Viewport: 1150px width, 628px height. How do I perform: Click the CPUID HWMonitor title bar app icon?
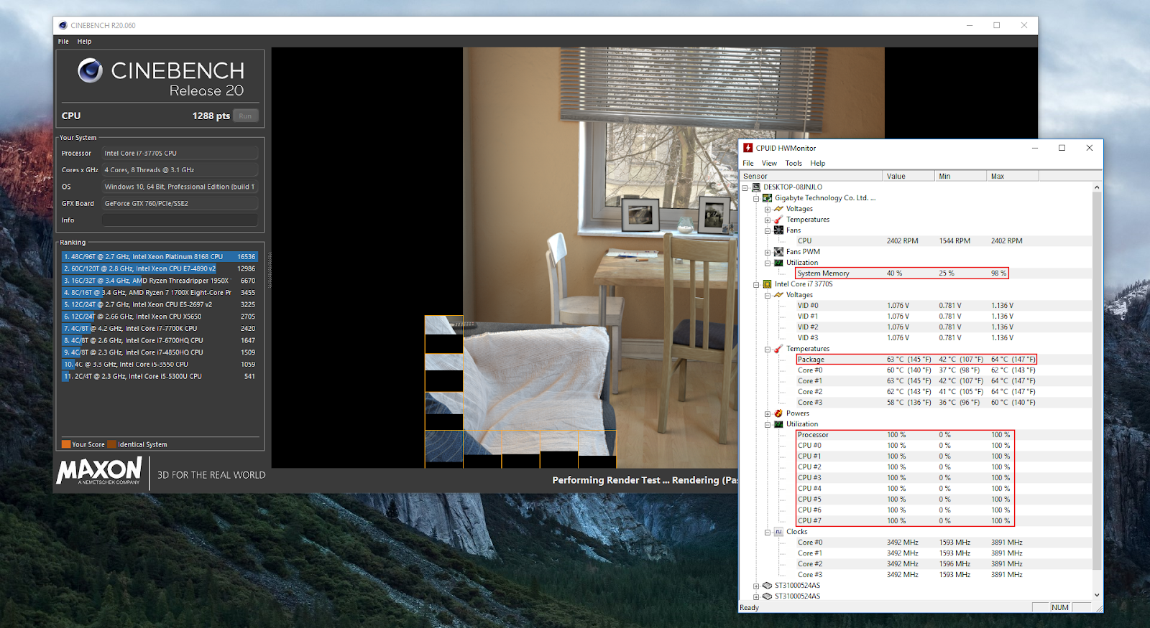click(x=748, y=148)
